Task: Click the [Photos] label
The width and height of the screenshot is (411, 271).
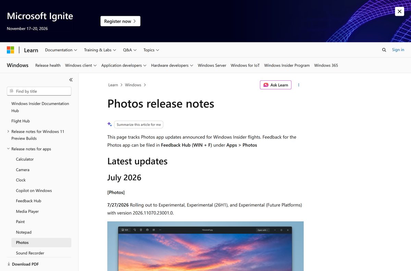Action: [x=116, y=192]
